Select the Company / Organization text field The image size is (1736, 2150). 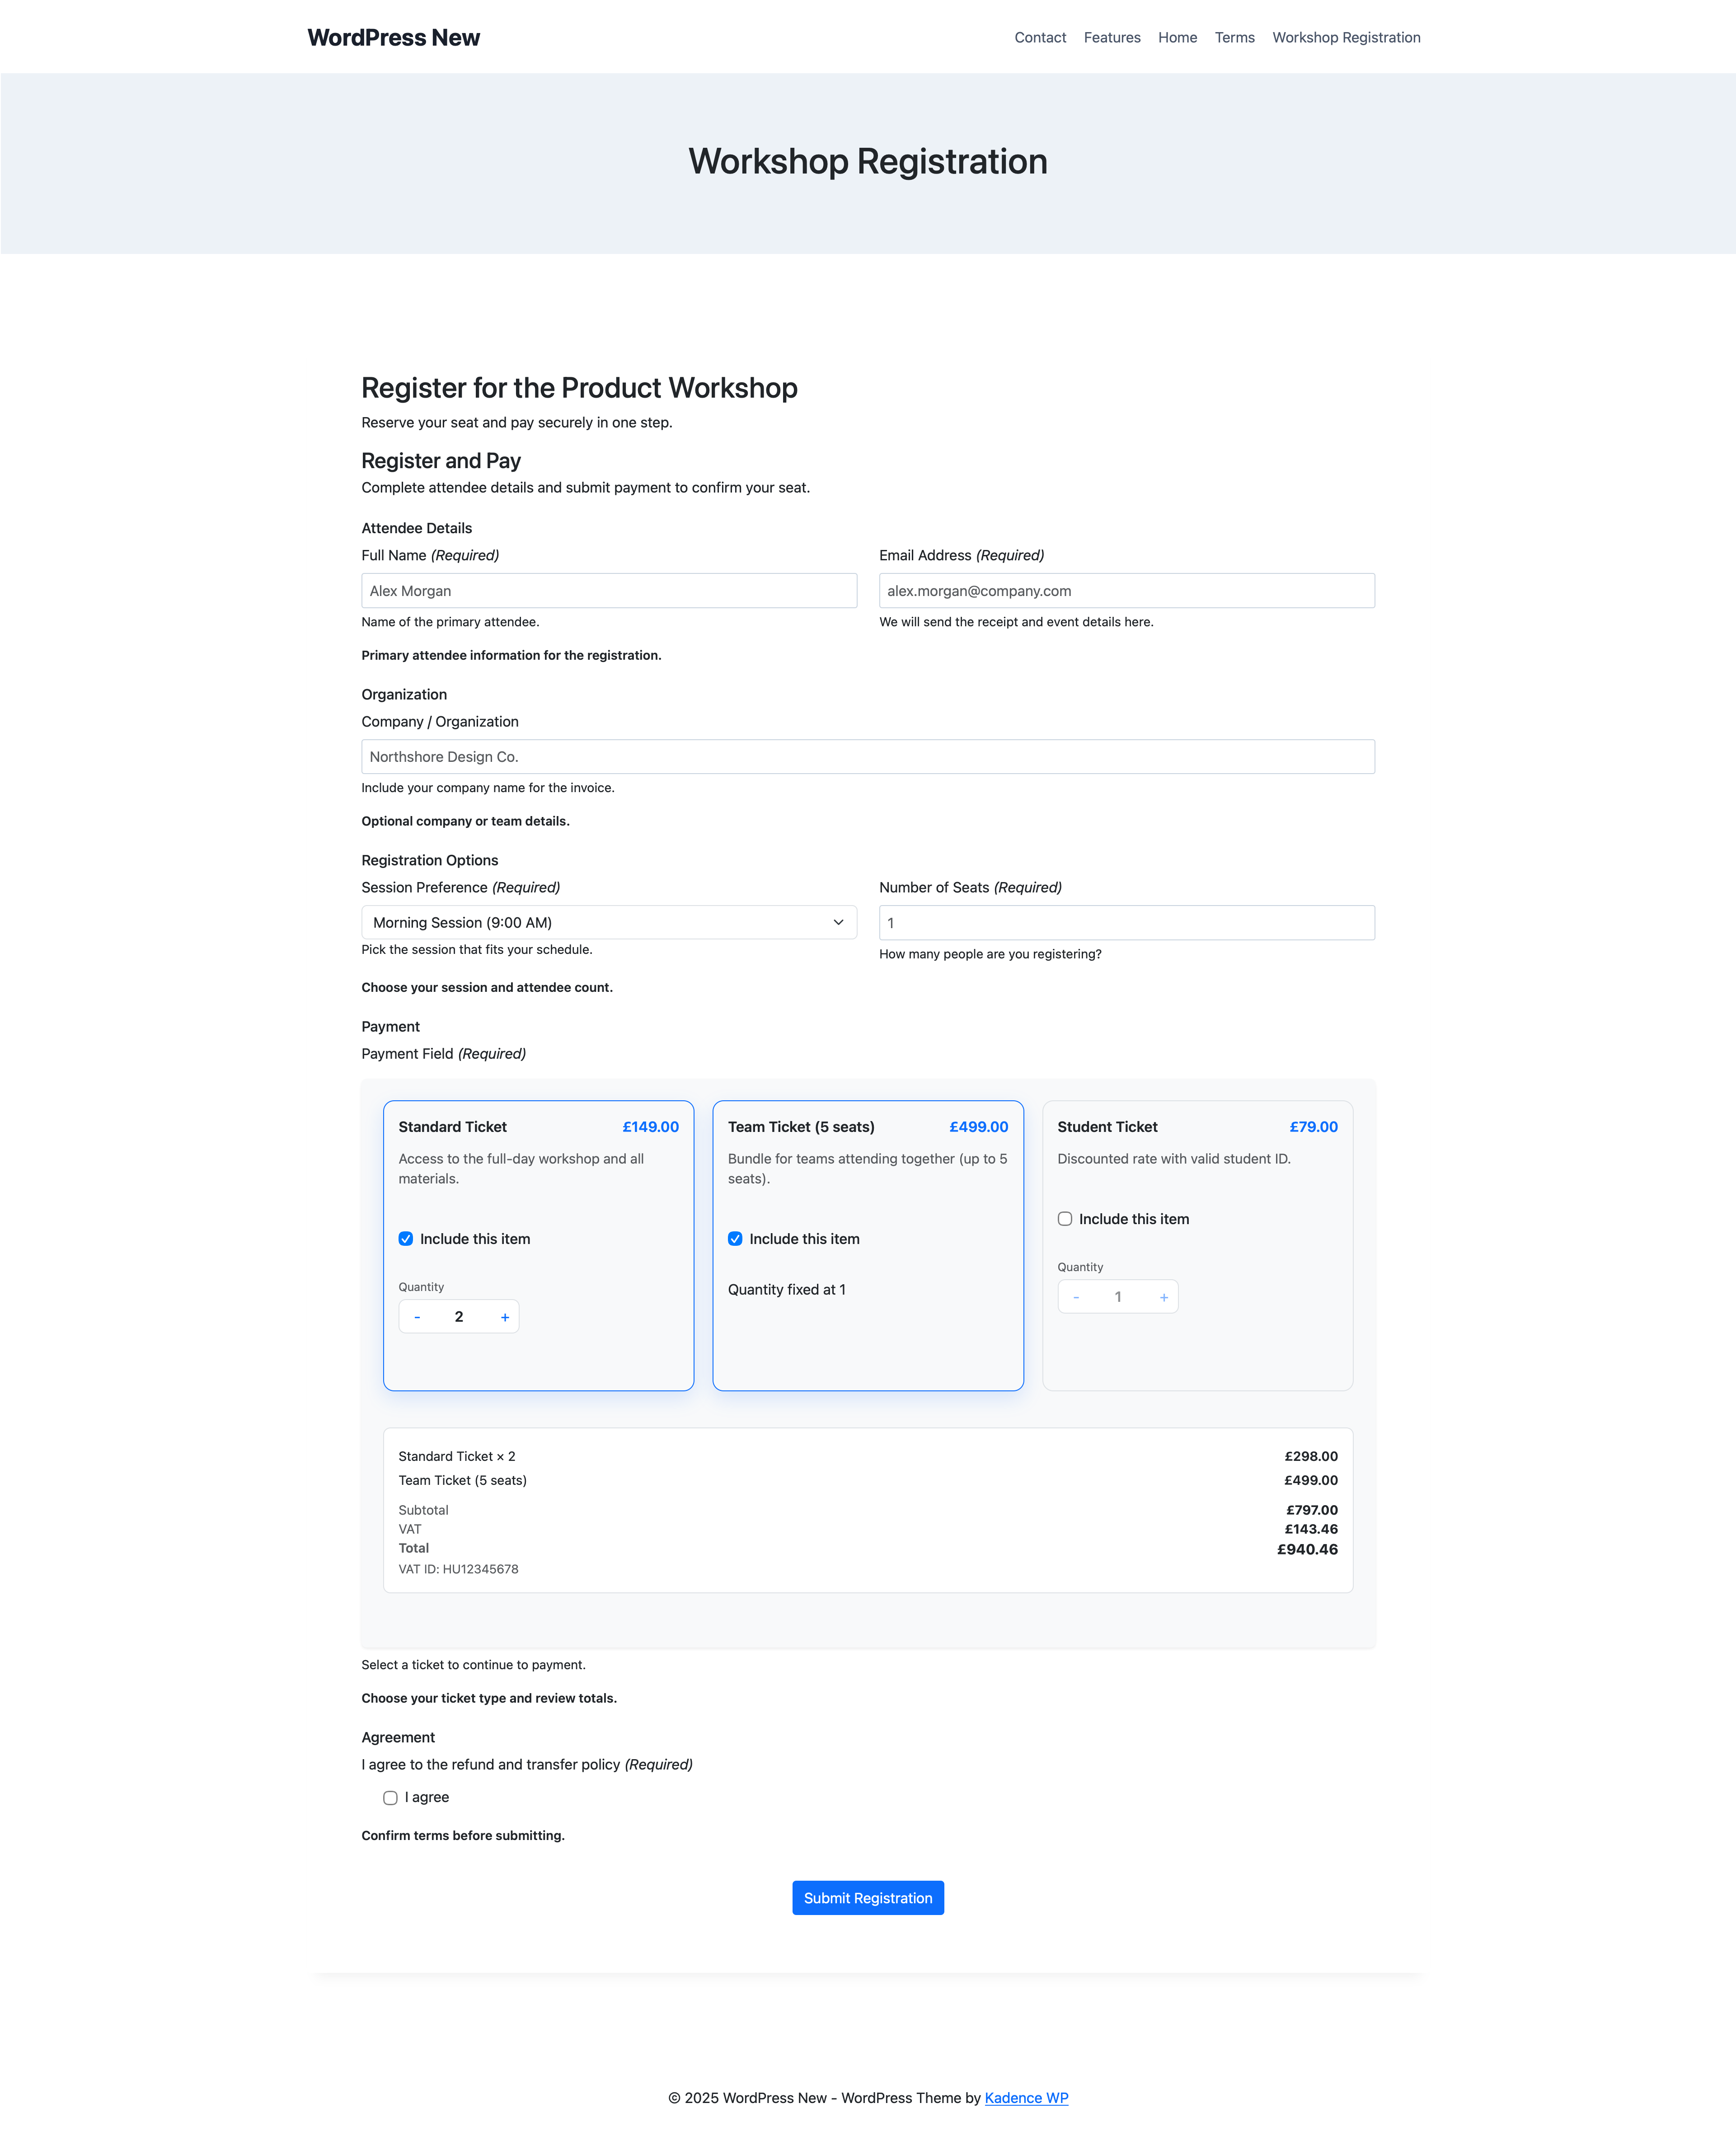[x=867, y=756]
